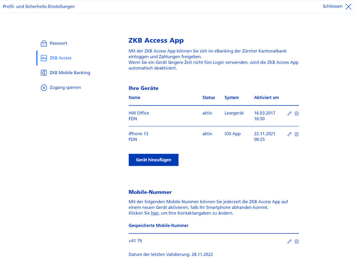Edit the saved mobile number
Screen dimensions: 356x273
(289, 241)
